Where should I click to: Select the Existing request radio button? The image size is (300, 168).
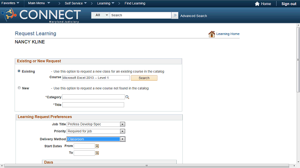[19, 71]
